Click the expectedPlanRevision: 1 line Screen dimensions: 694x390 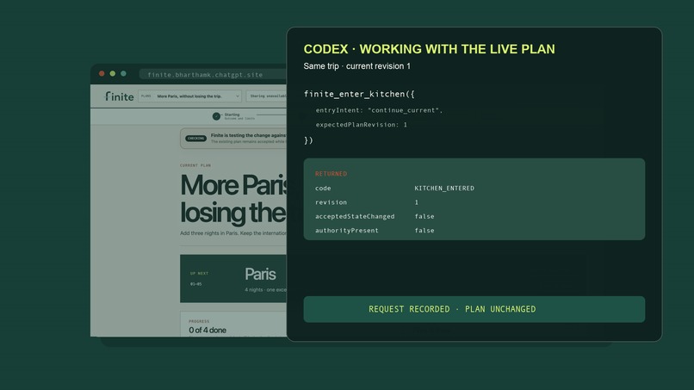click(x=361, y=125)
